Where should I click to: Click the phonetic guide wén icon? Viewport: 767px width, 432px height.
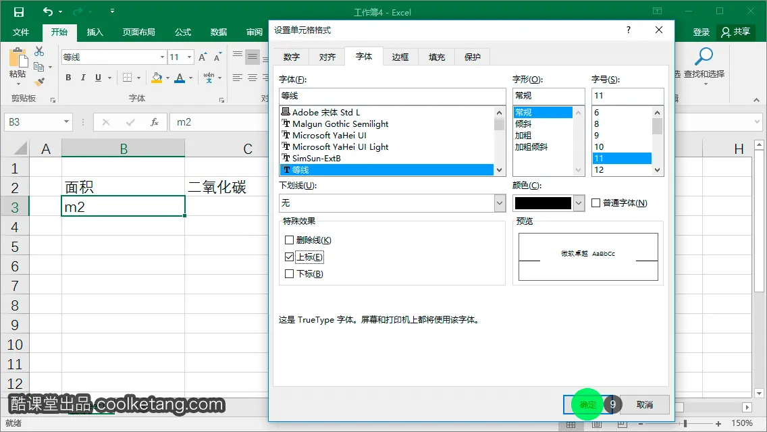tap(209, 78)
